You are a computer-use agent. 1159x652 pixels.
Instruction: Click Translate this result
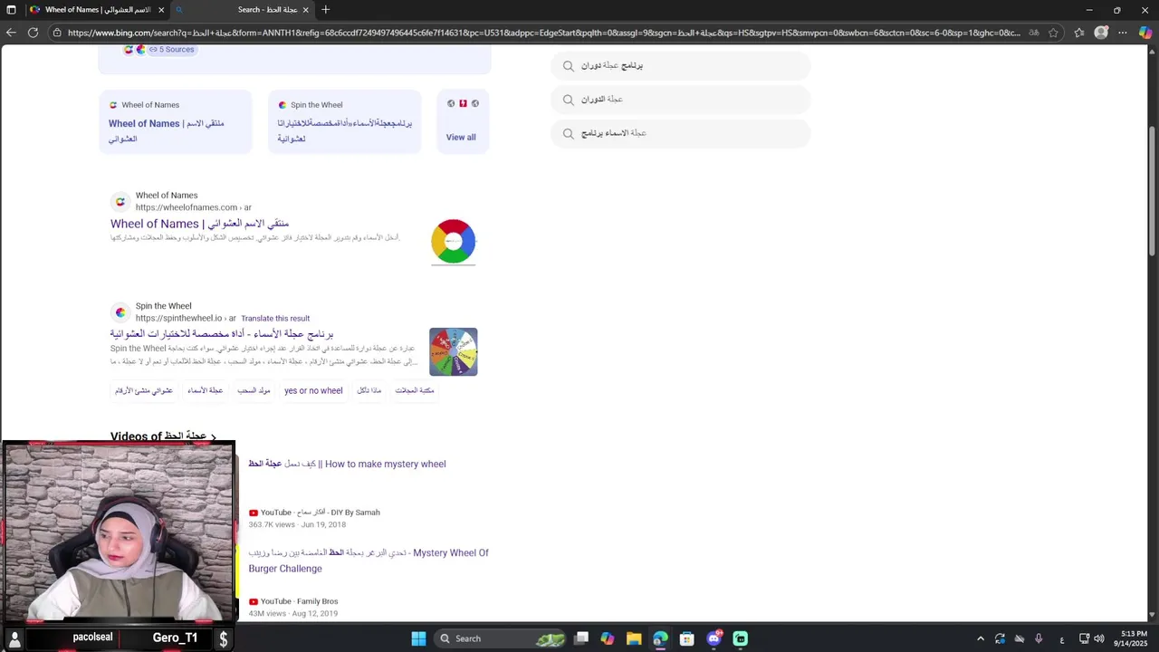(x=275, y=319)
